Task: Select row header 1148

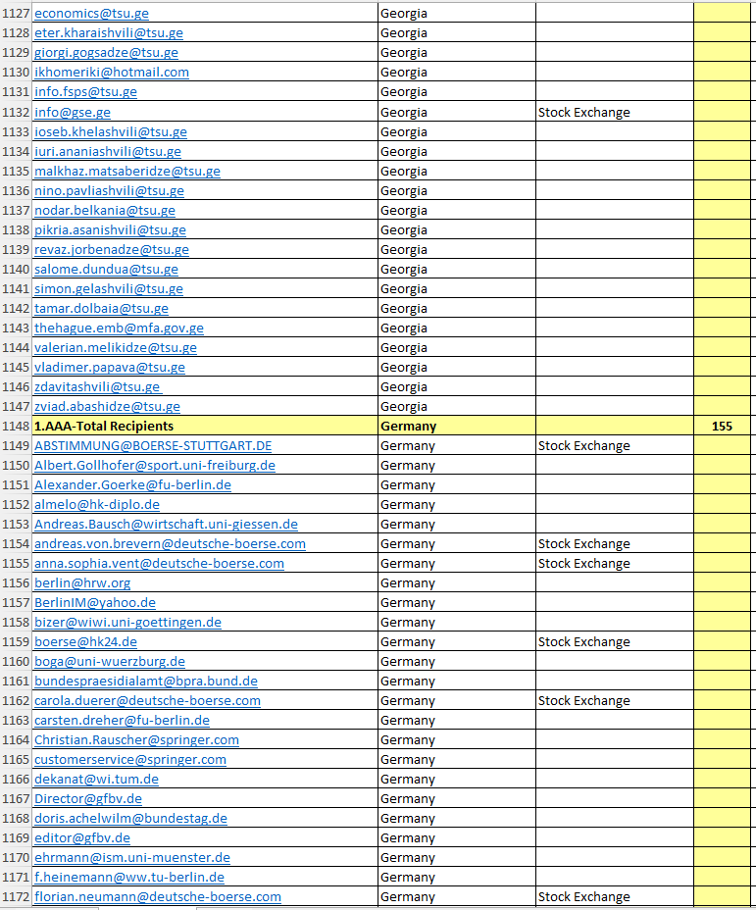Action: tap(16, 426)
